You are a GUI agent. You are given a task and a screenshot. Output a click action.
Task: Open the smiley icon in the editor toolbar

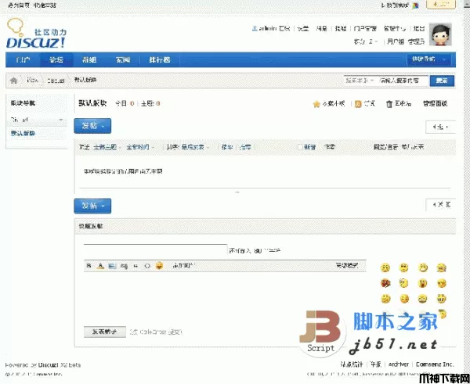[159, 266]
